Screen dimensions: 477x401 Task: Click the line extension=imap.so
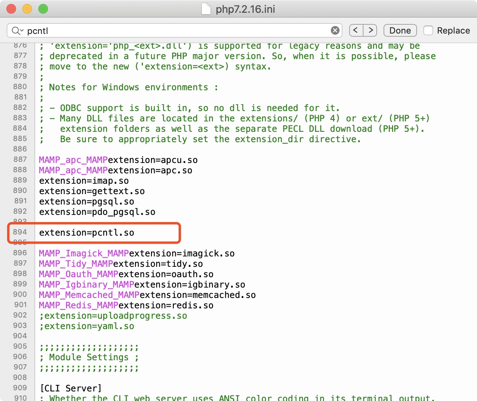[x=84, y=181]
